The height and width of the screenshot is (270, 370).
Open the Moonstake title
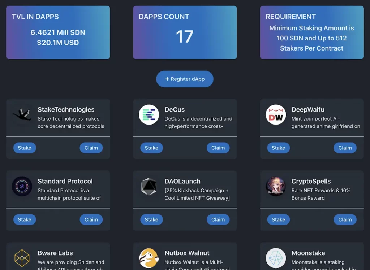[308, 253]
